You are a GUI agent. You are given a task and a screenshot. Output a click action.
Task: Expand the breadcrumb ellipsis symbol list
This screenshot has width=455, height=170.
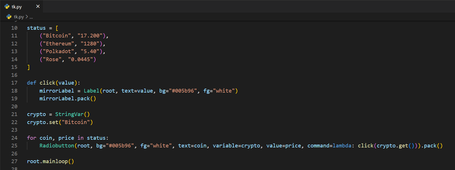pyautogui.click(x=31, y=17)
